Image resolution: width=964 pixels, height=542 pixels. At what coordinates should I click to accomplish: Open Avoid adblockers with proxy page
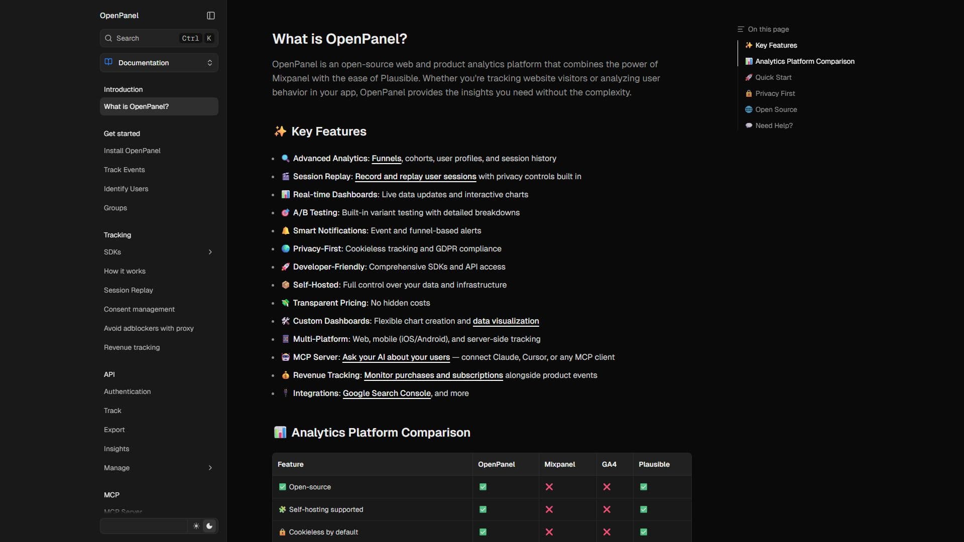[x=149, y=328]
